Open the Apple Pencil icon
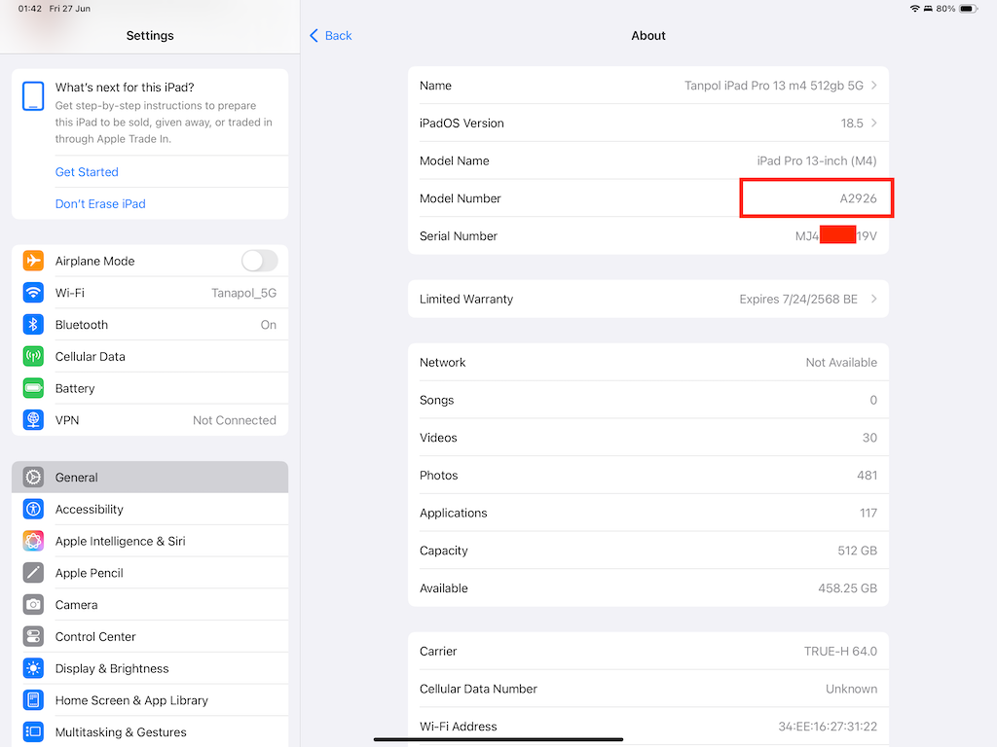The width and height of the screenshot is (997, 747). click(33, 572)
